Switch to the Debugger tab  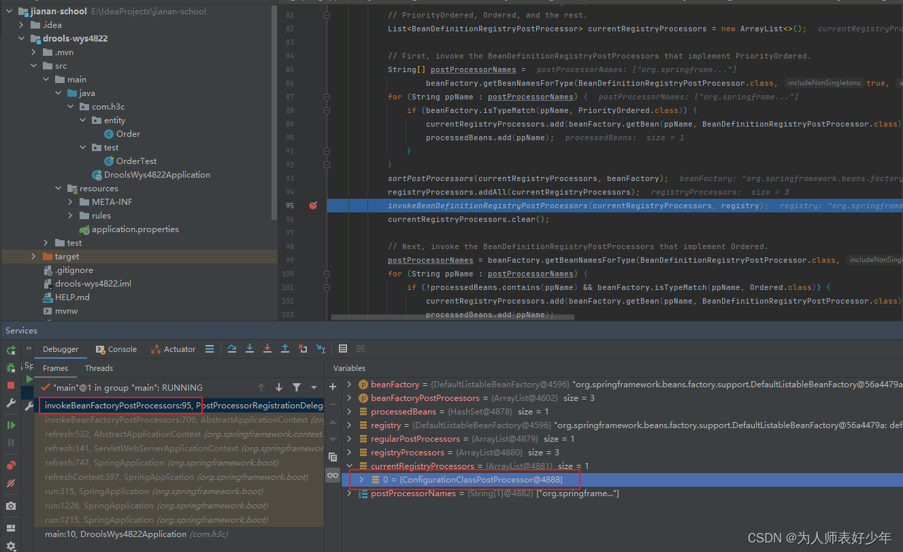tap(61, 349)
